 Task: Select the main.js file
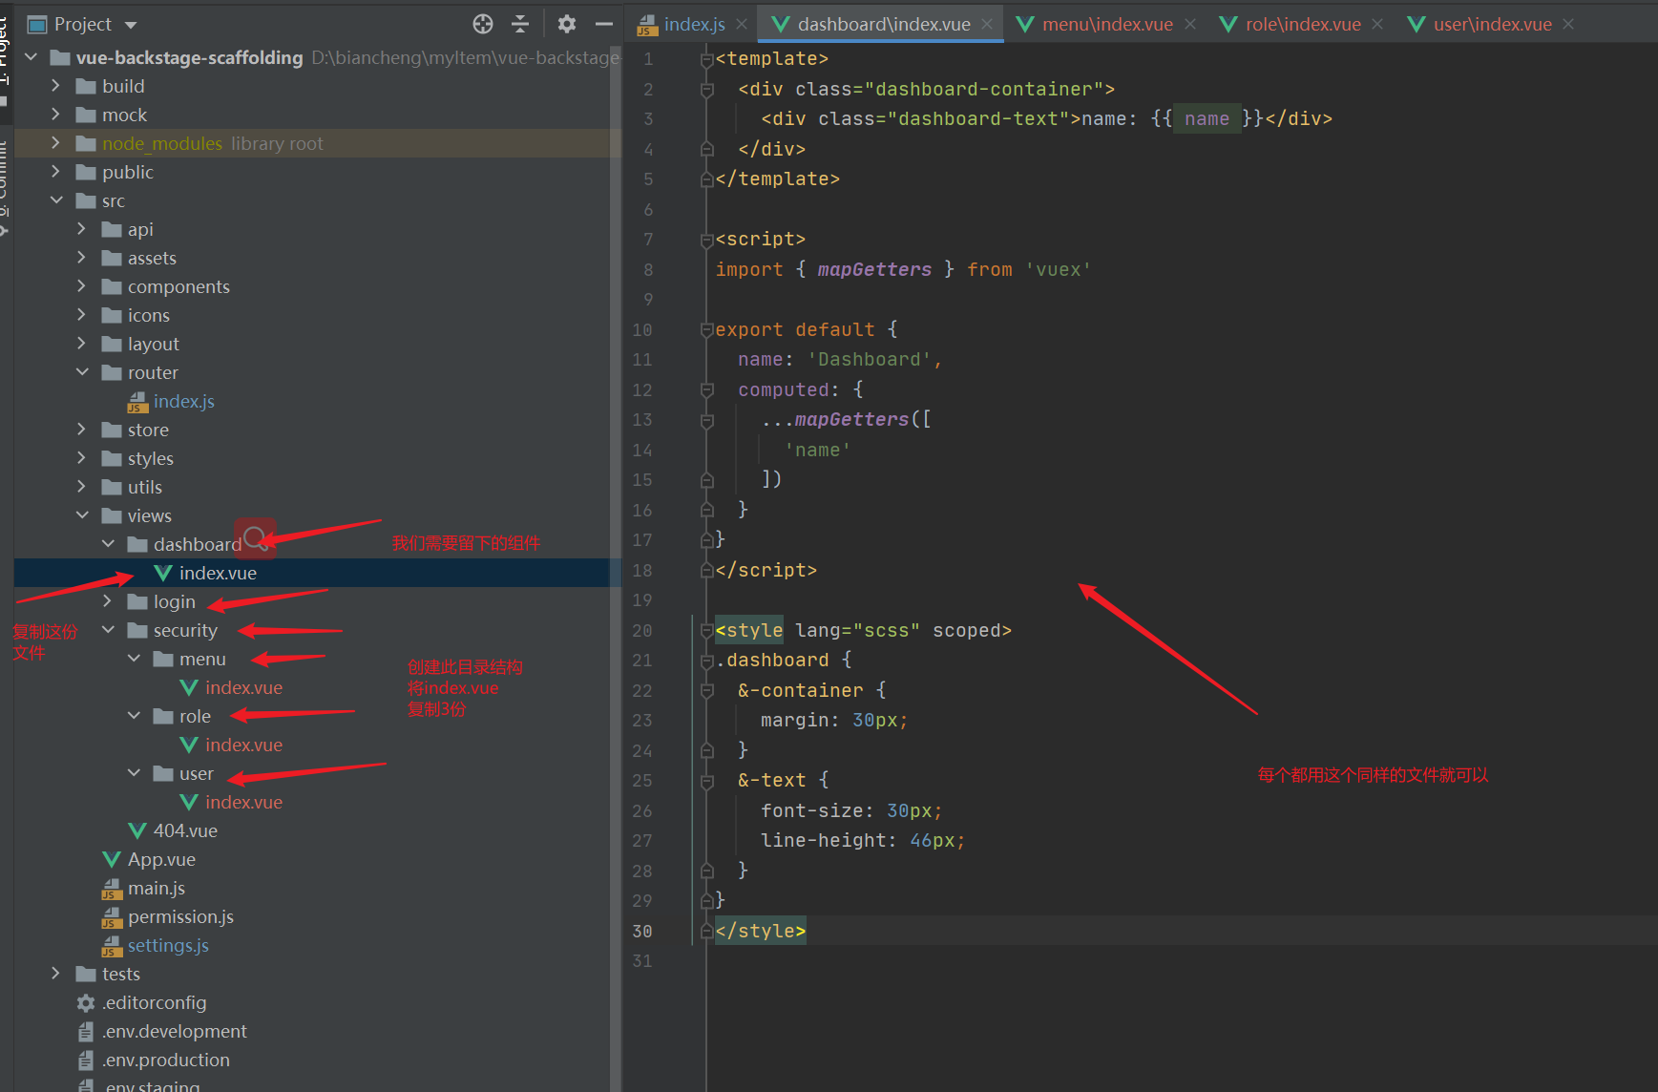click(x=156, y=888)
